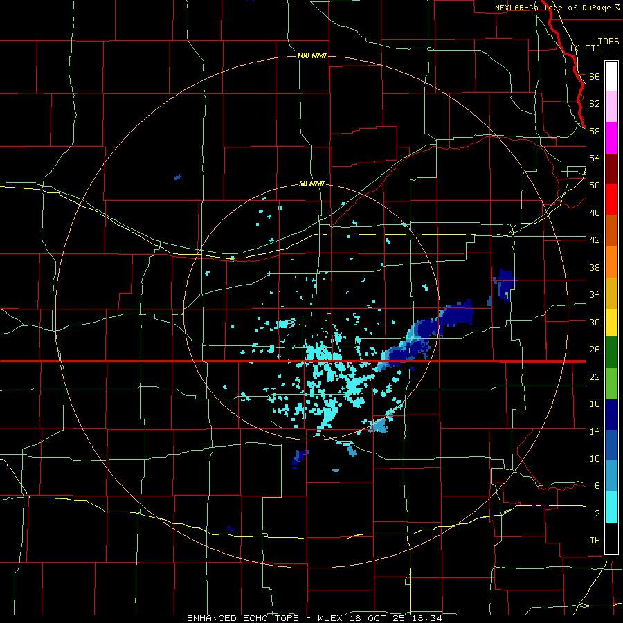Click the '[K FT]' units label
Screen dimensions: 623x623
tap(585, 48)
